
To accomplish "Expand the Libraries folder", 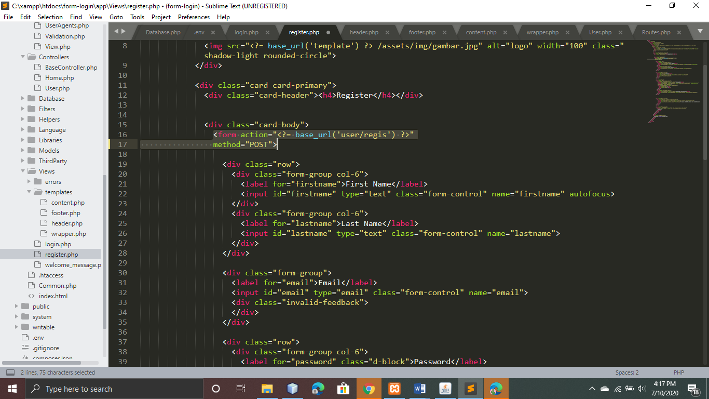I will coord(23,140).
